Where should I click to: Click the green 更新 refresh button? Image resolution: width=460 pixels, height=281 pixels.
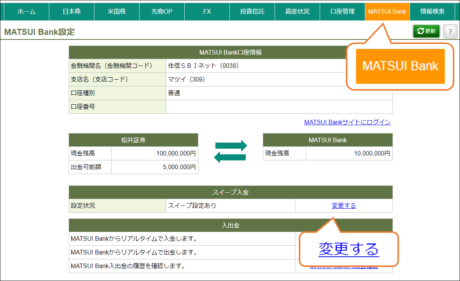[x=427, y=31]
